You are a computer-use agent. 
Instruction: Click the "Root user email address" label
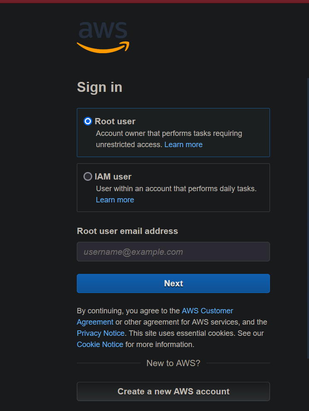[x=128, y=231]
